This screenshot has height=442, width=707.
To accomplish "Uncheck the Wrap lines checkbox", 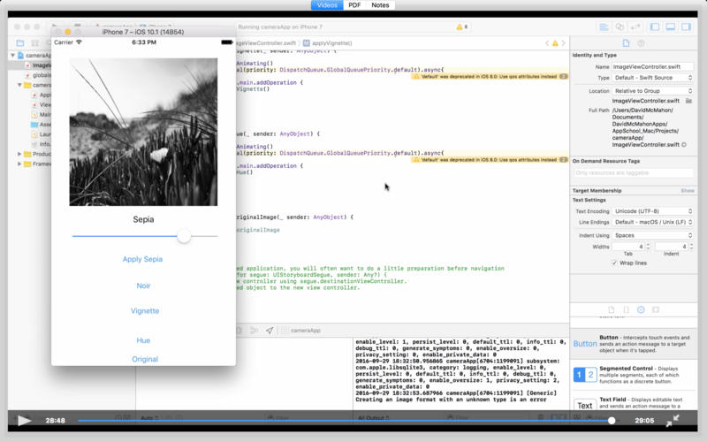I will coord(614,263).
